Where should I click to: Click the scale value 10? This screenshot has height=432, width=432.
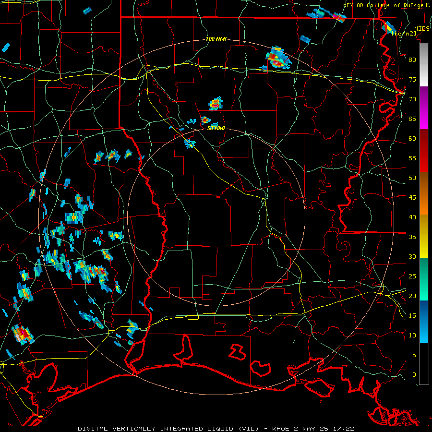(x=412, y=336)
